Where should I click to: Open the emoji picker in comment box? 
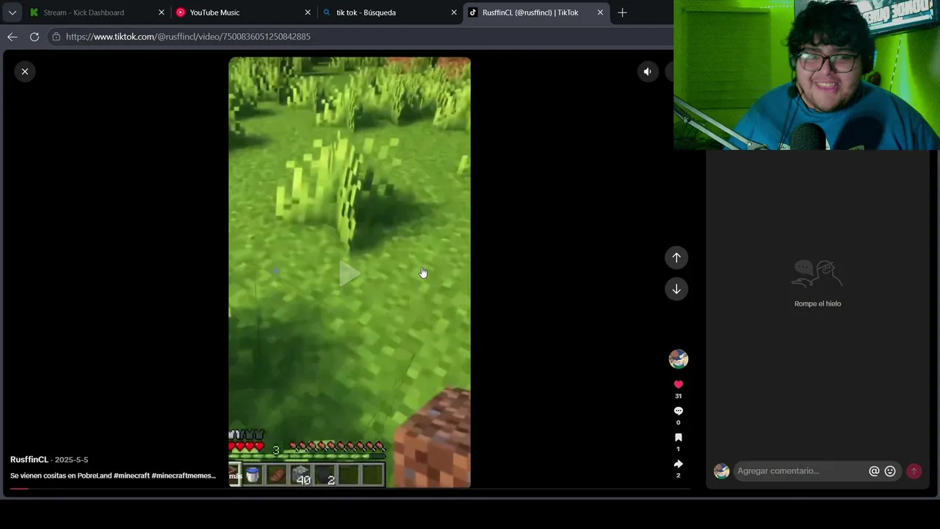(890, 471)
